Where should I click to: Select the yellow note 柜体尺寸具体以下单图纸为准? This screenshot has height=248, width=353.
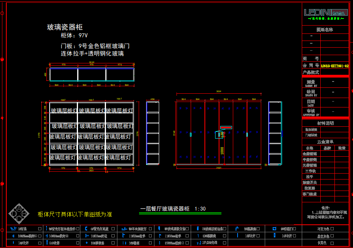click(x=75, y=215)
